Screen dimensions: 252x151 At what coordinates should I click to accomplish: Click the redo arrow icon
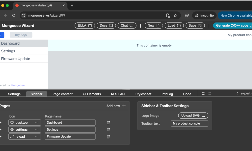pos(209,93)
